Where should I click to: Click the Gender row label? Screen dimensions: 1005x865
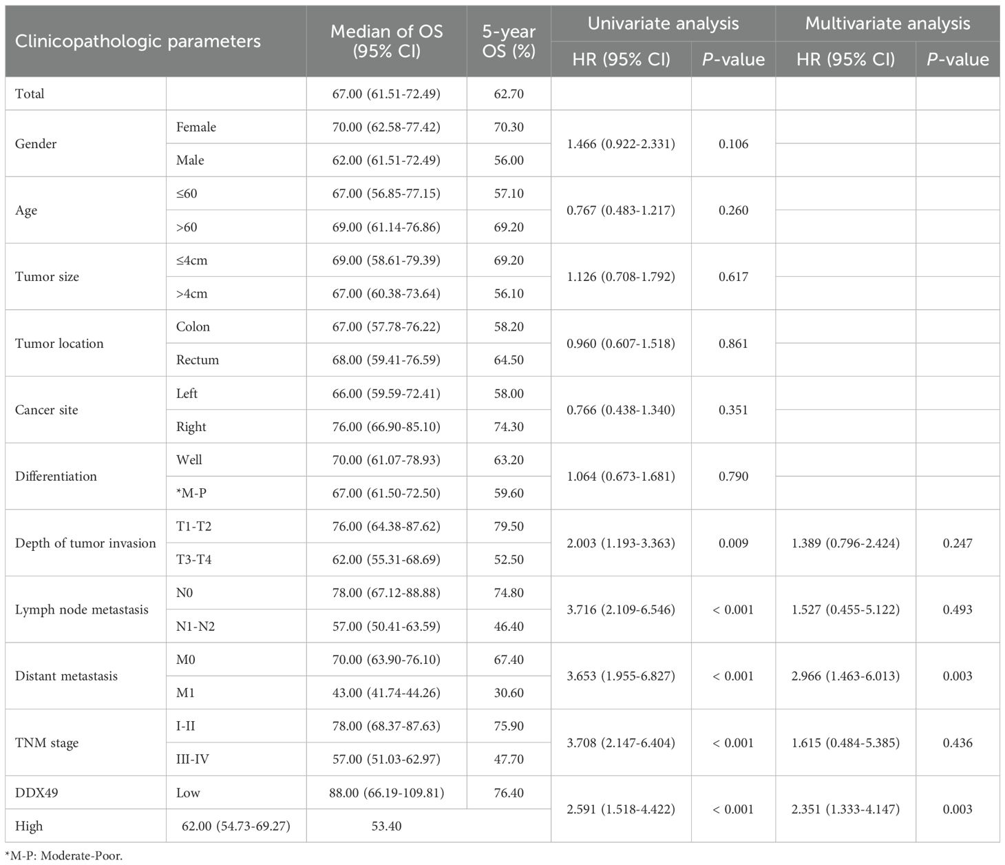(x=36, y=144)
